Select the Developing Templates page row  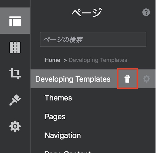73,79
